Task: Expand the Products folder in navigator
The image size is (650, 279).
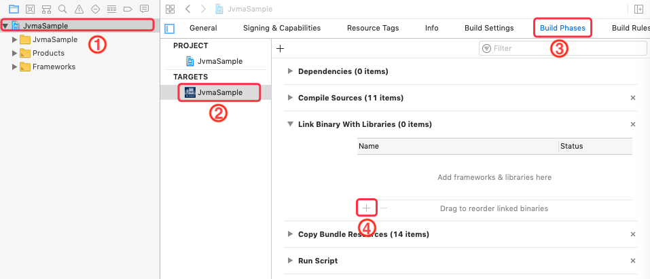Action: pyautogui.click(x=15, y=53)
